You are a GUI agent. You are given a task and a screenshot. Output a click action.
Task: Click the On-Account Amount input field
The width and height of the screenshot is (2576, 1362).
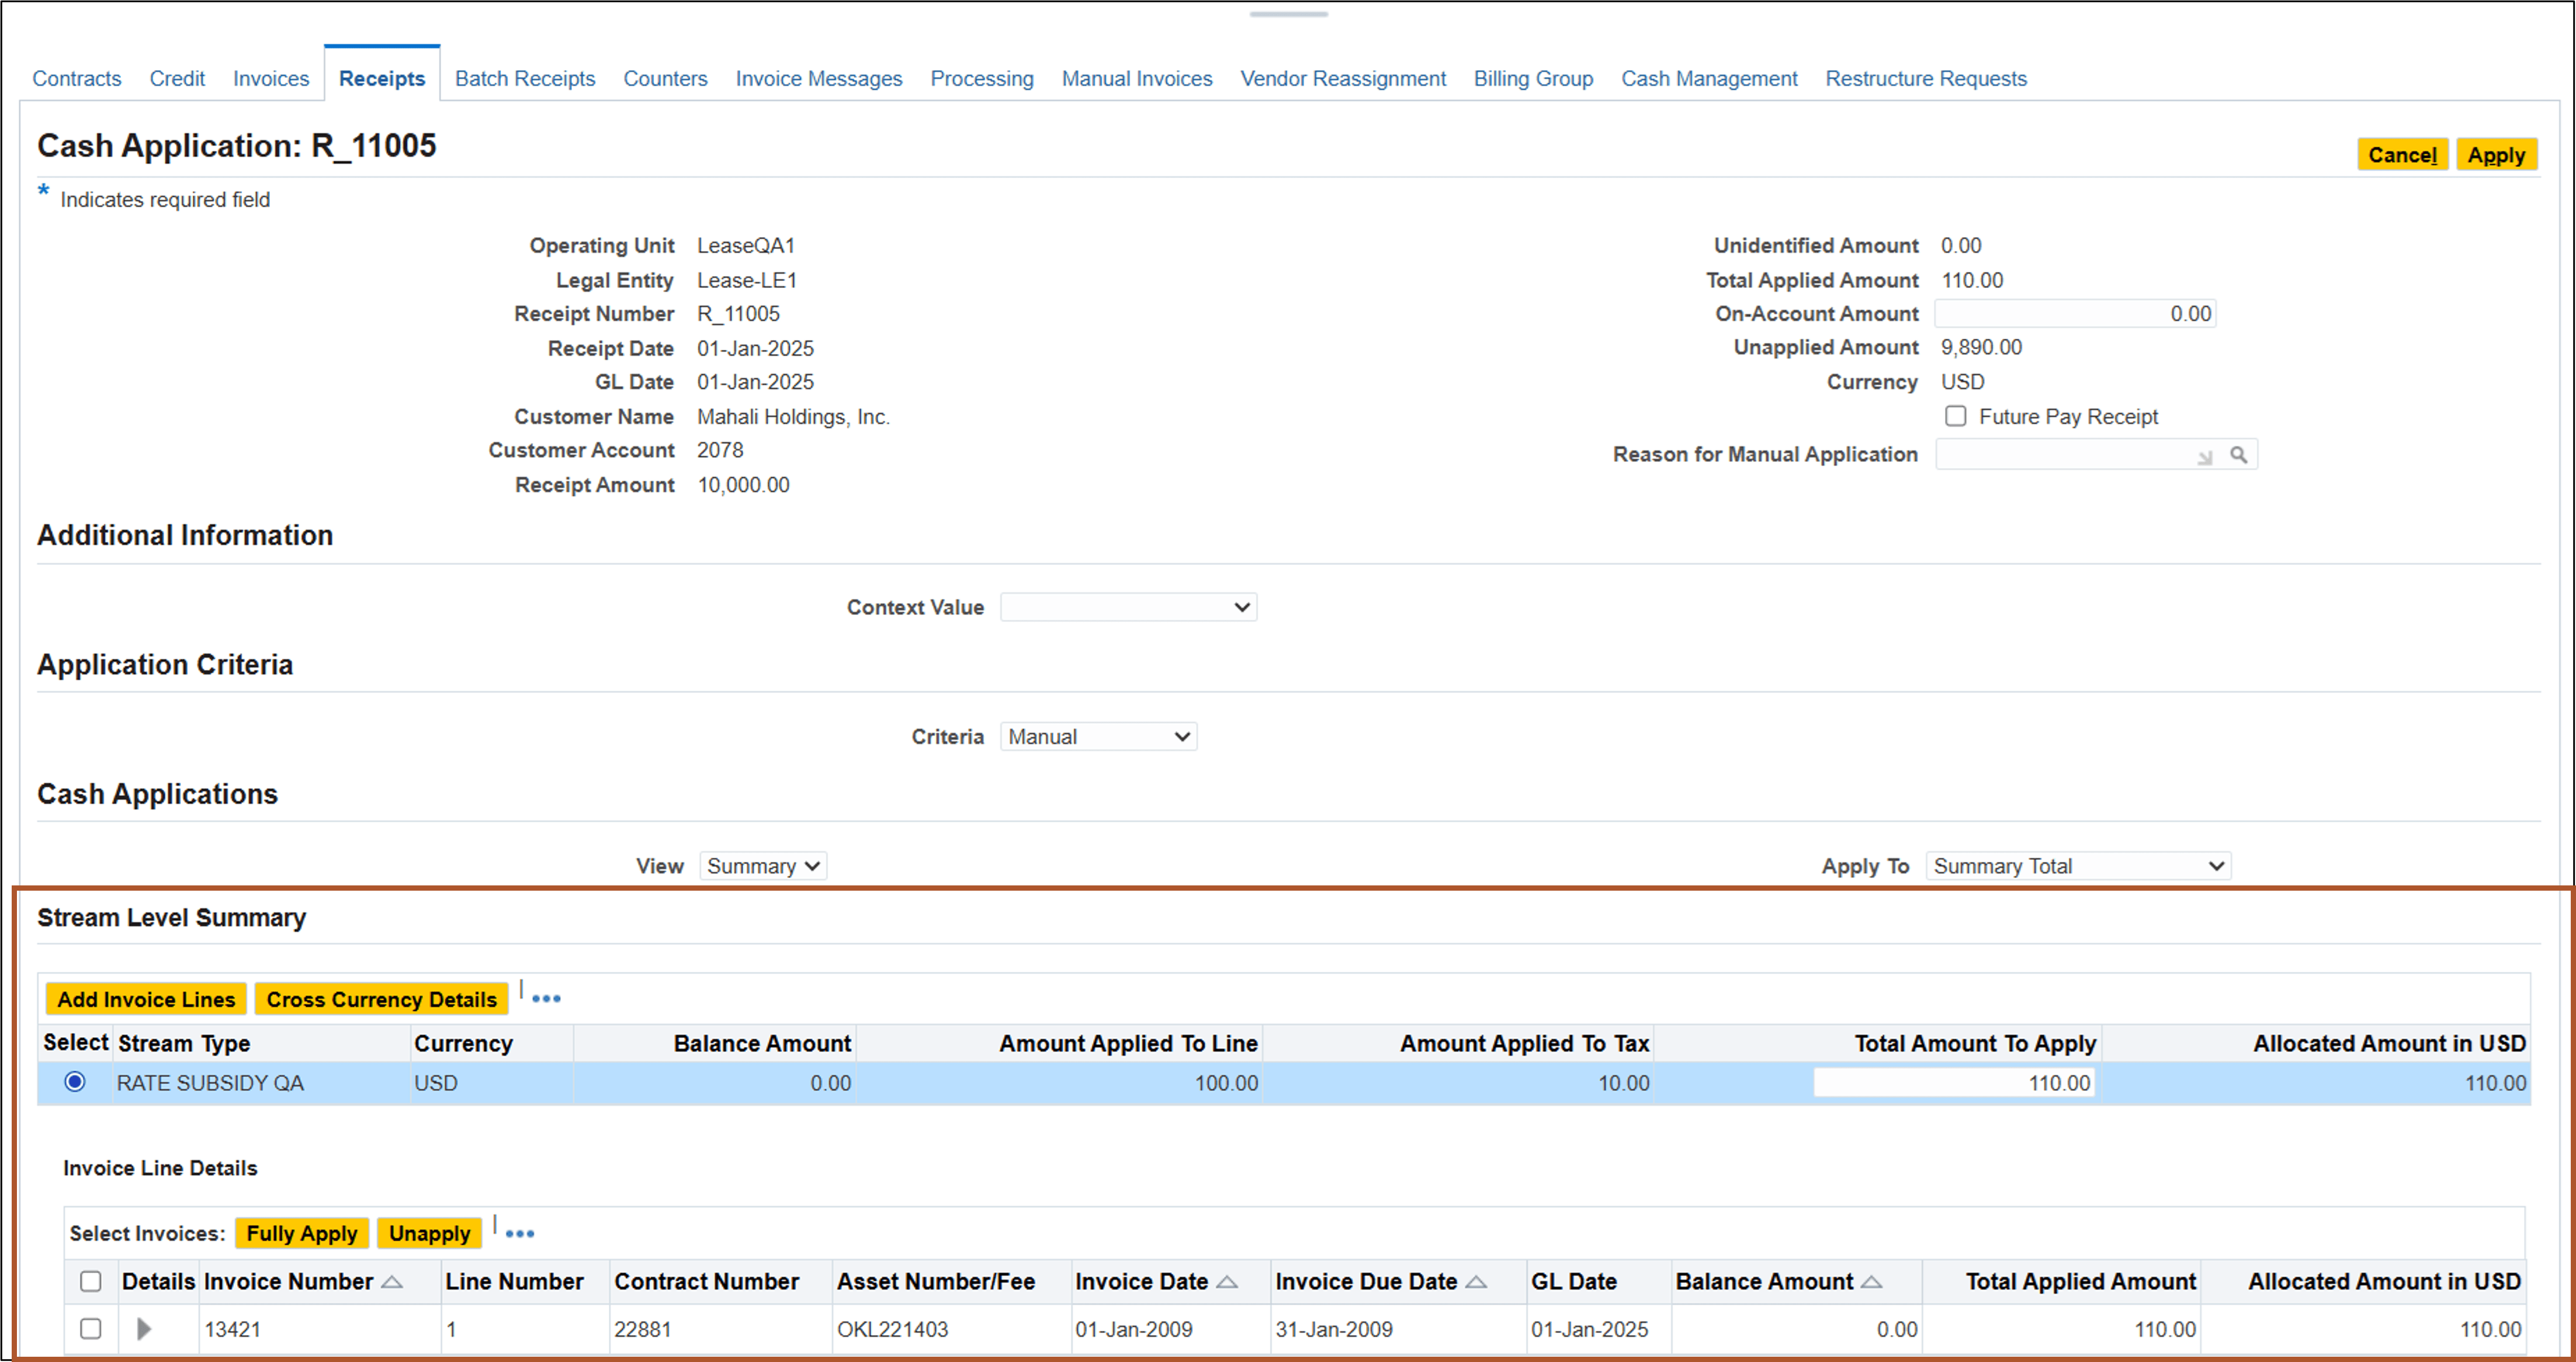click(2074, 313)
